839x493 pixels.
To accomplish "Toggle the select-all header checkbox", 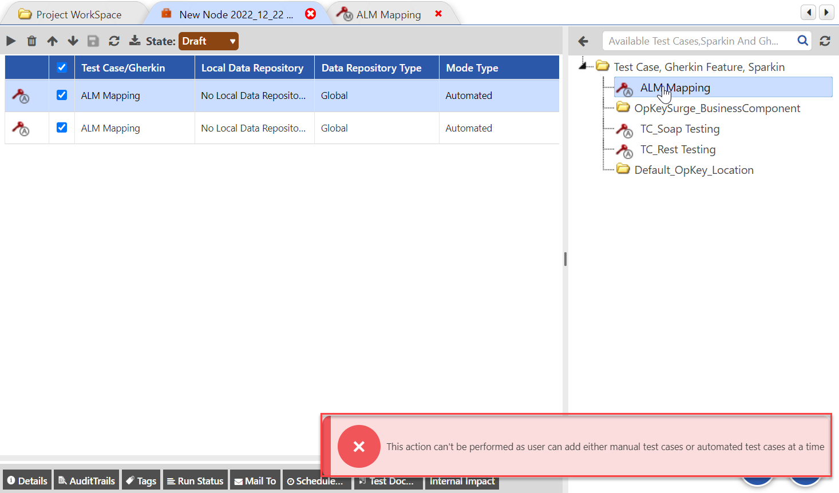I will coord(62,67).
